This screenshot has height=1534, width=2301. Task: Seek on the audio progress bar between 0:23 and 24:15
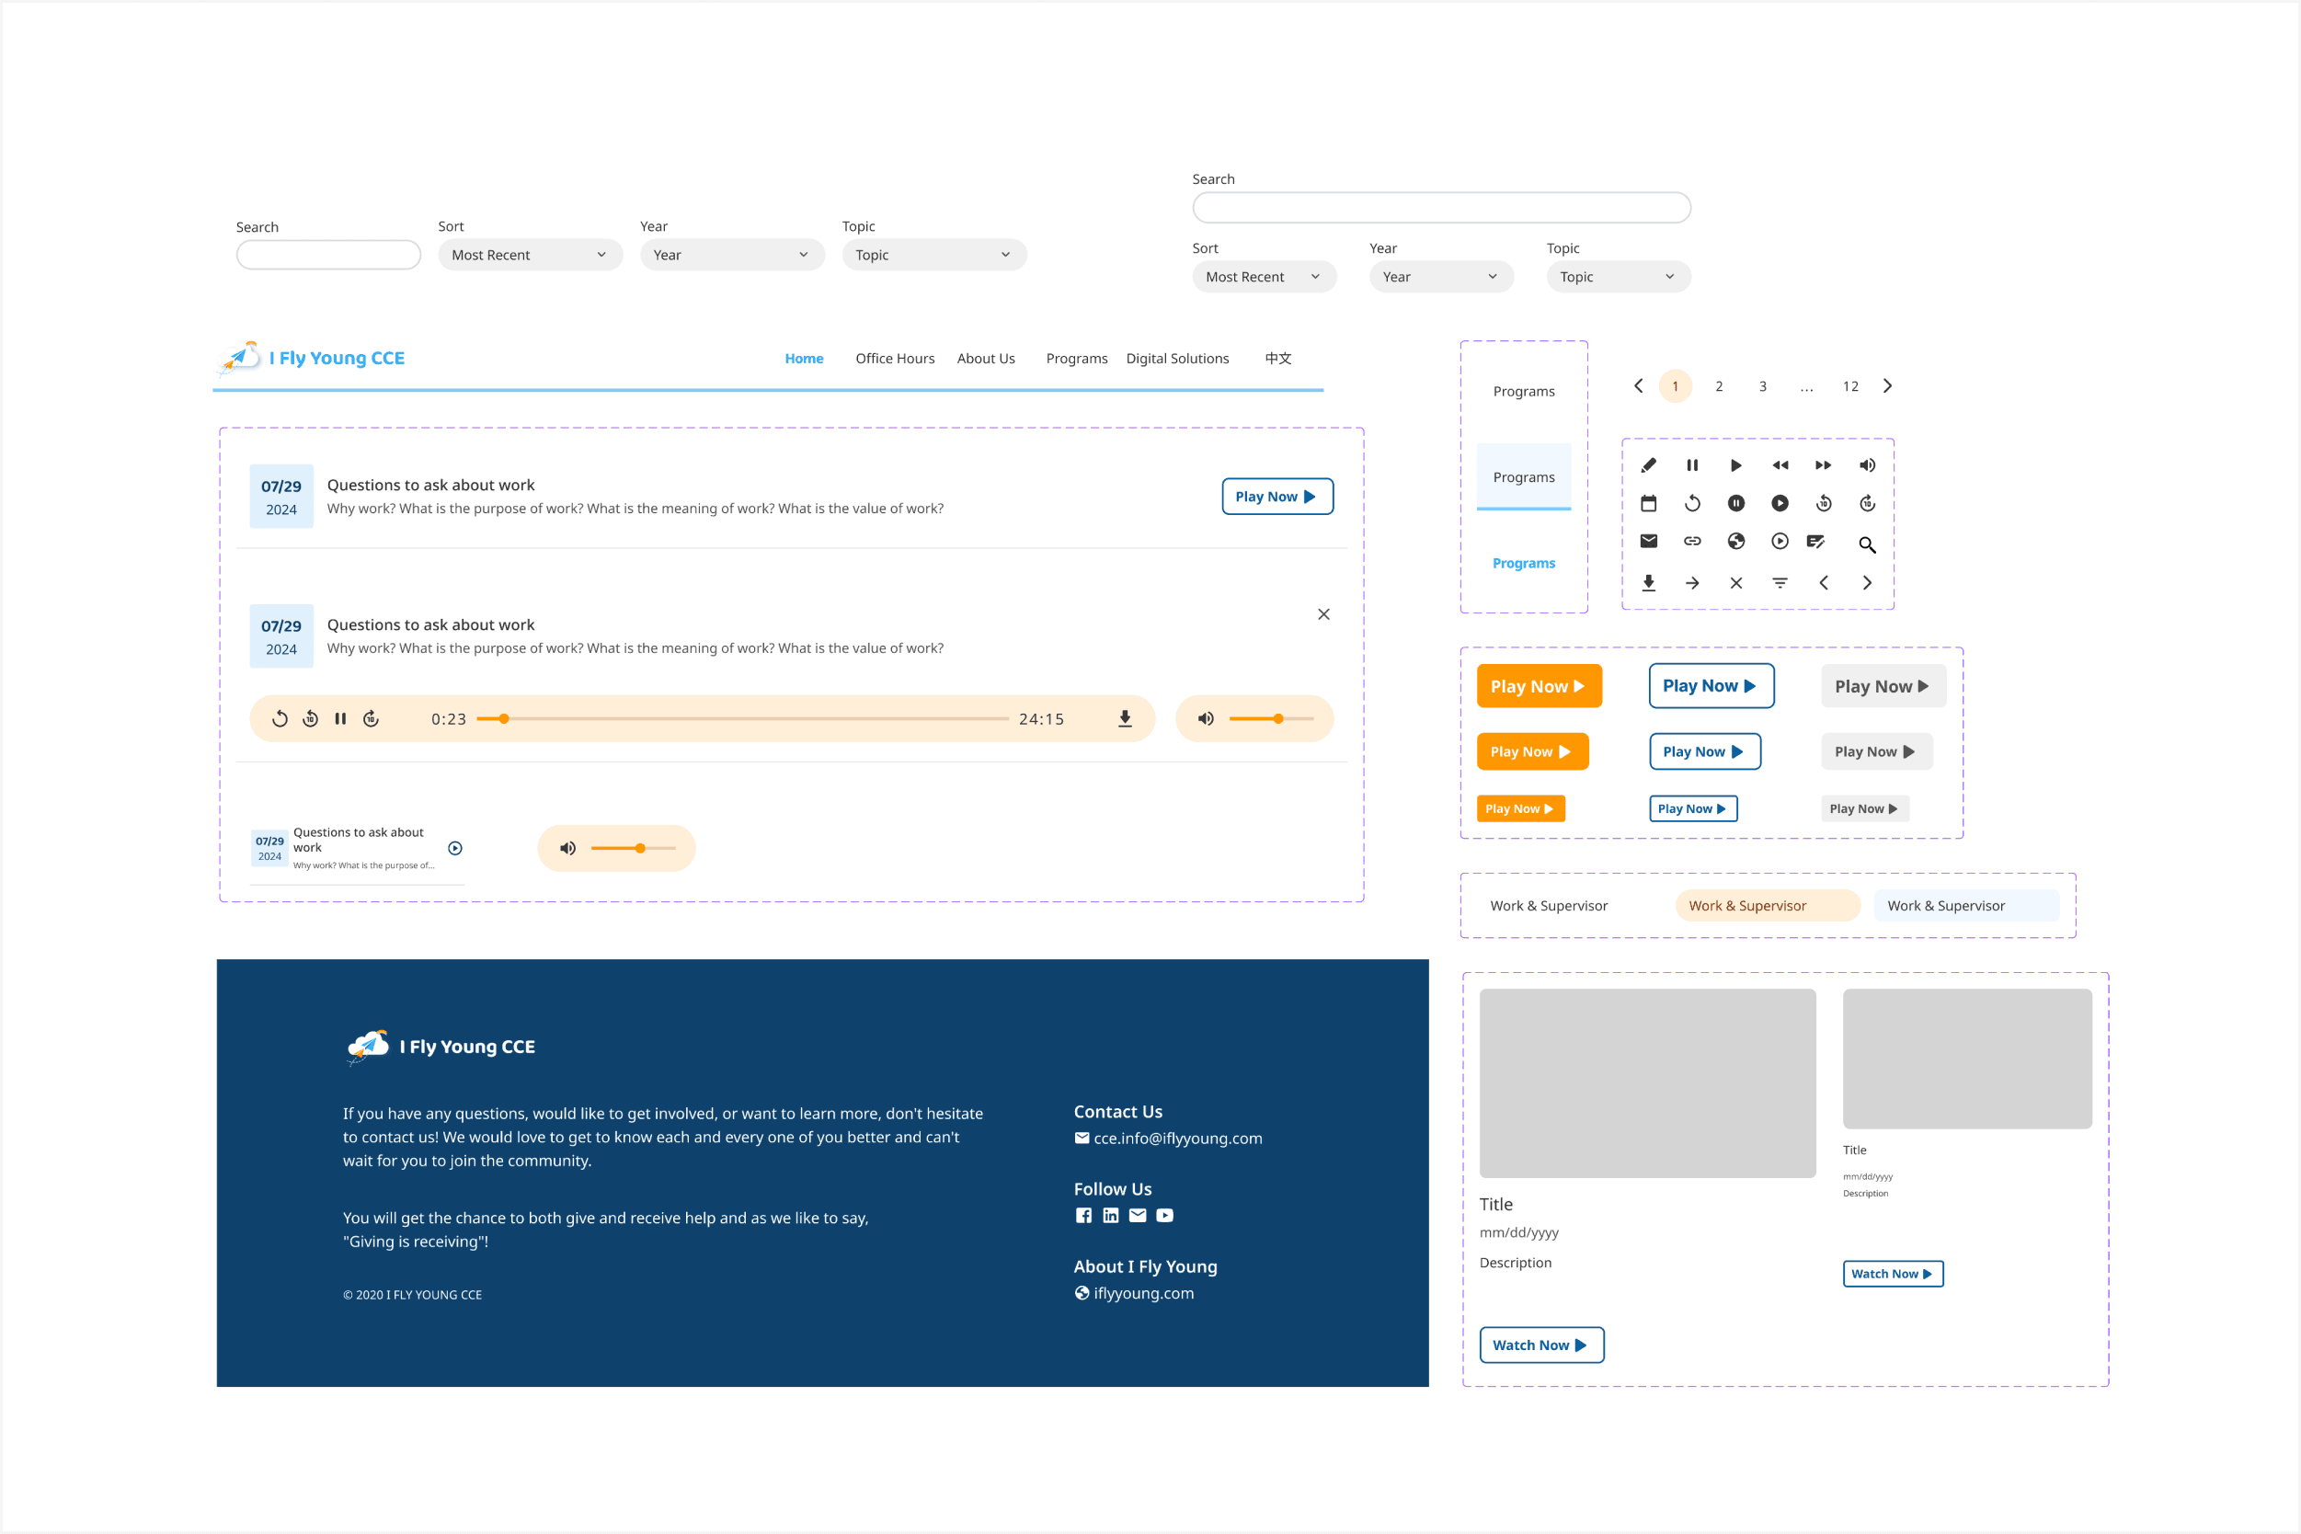pyautogui.click(x=742, y=719)
